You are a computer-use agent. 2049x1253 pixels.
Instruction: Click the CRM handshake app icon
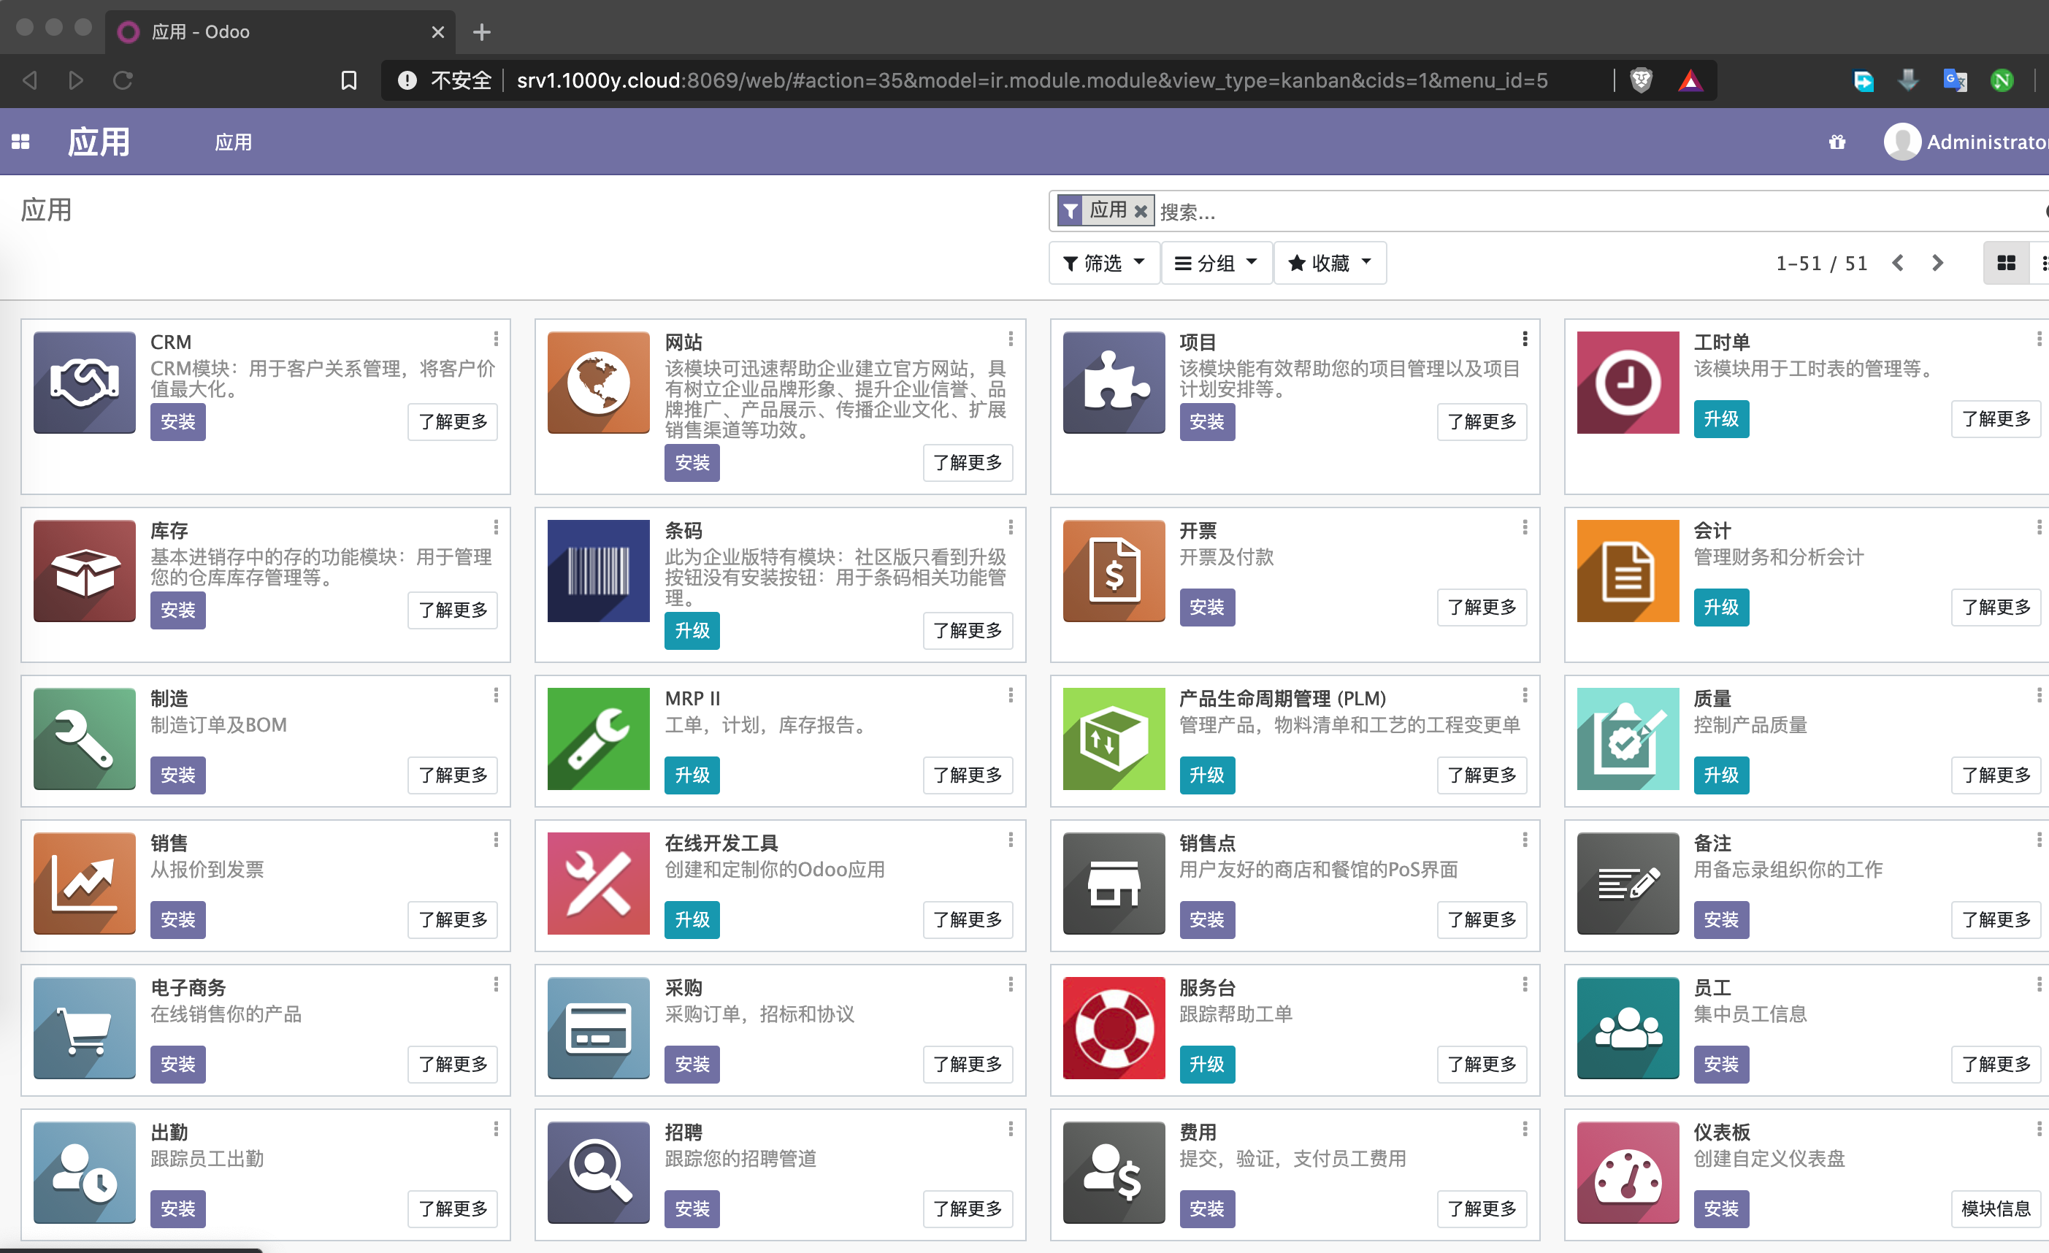[x=85, y=383]
